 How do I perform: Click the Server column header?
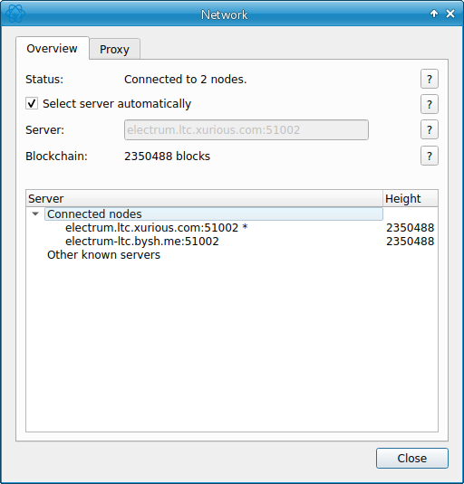coord(204,198)
